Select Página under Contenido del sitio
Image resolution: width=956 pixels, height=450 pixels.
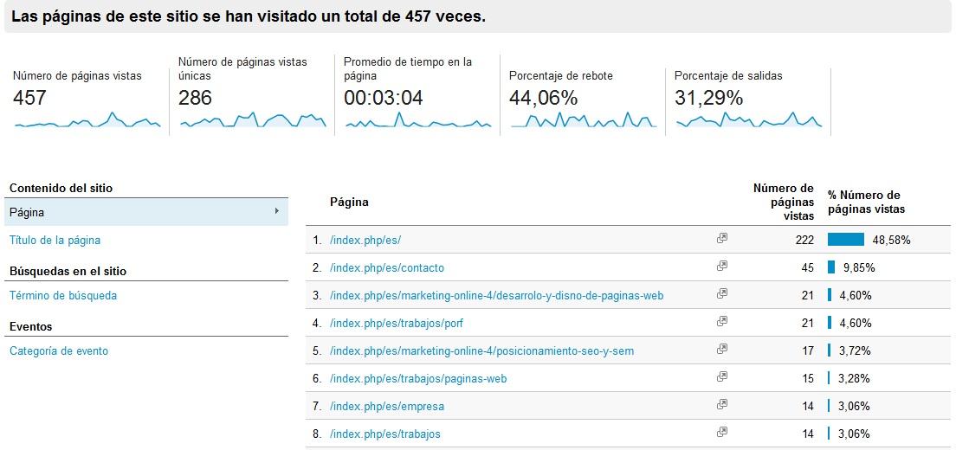click(x=27, y=212)
